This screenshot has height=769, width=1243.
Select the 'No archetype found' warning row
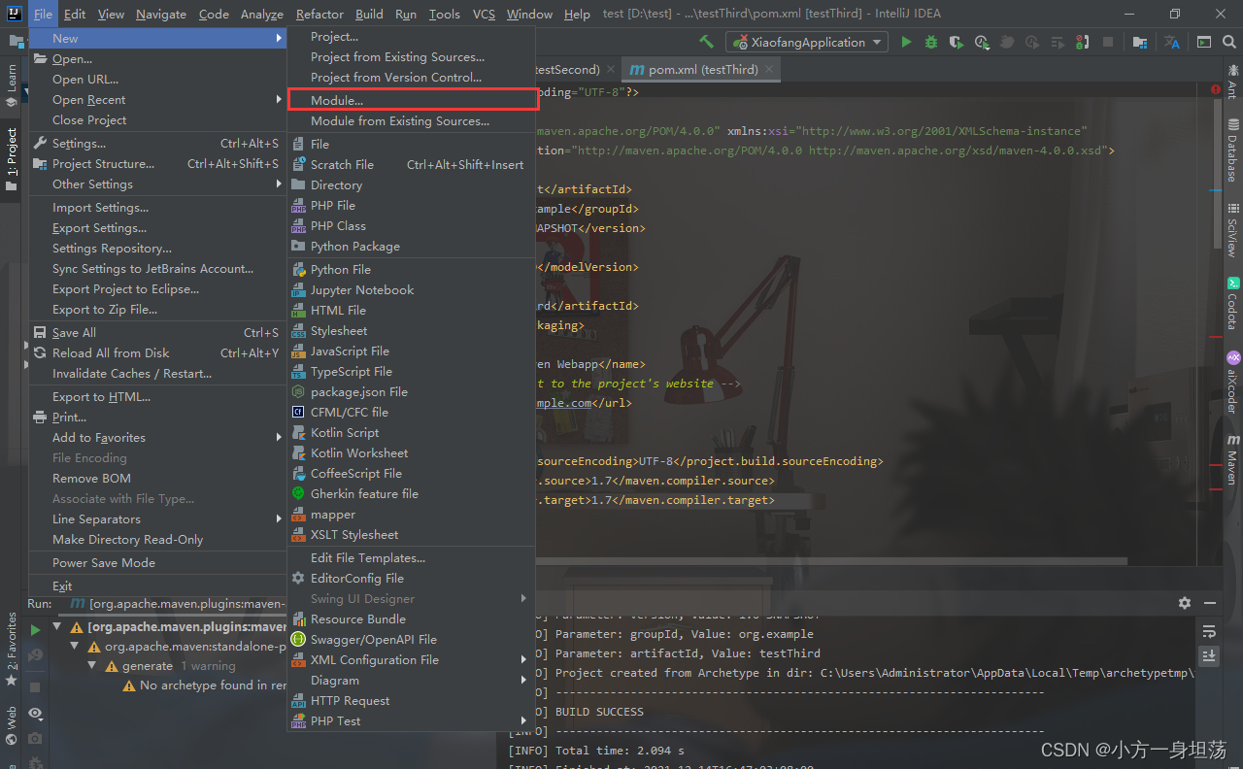click(204, 685)
